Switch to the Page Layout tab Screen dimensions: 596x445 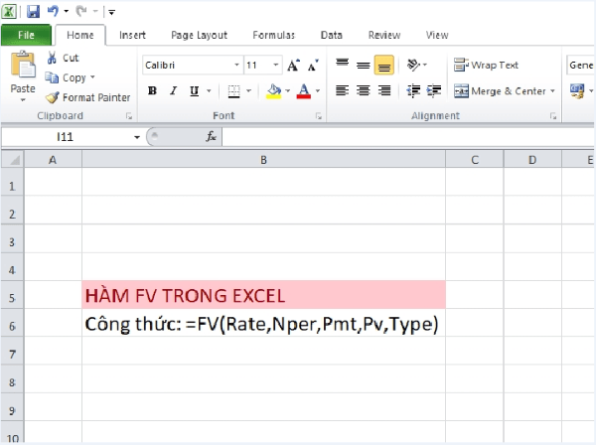199,35
